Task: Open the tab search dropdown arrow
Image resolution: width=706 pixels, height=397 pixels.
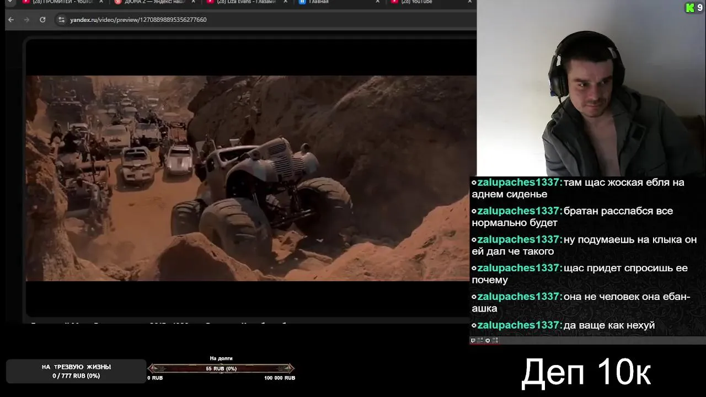Action: click(x=10, y=2)
